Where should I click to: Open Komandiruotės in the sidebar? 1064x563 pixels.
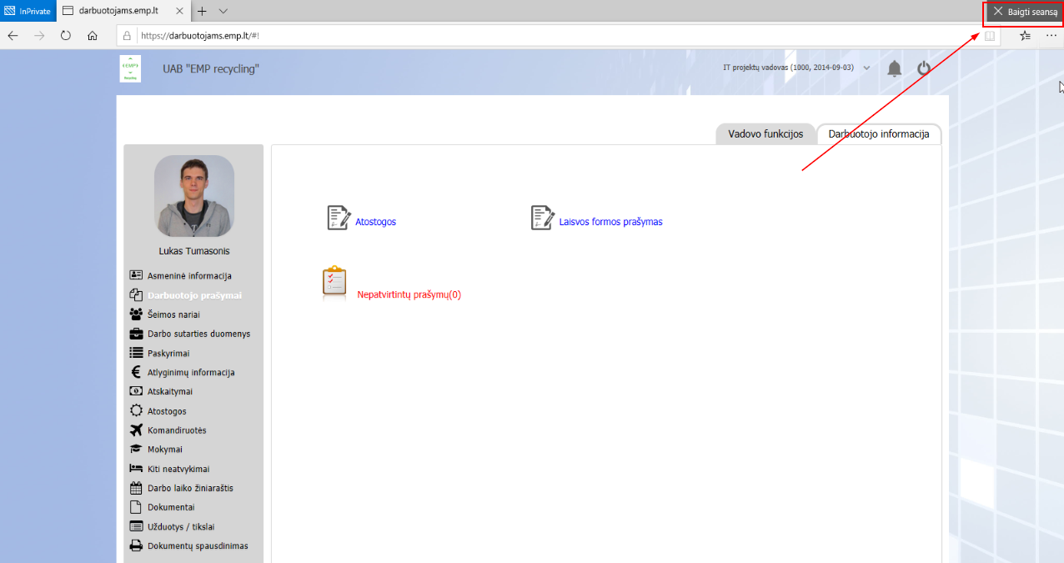(177, 430)
